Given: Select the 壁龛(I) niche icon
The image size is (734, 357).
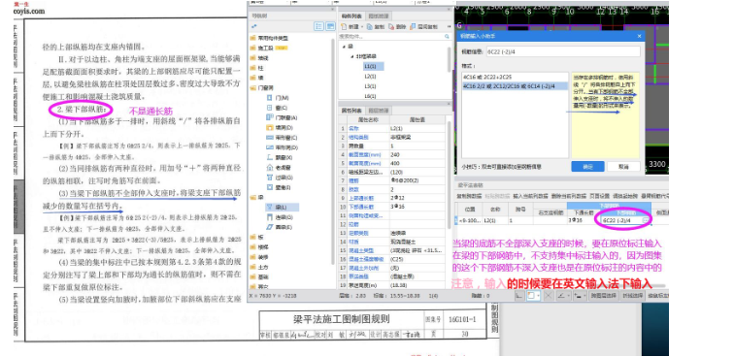Looking at the screenshot, I should point(270,187).
